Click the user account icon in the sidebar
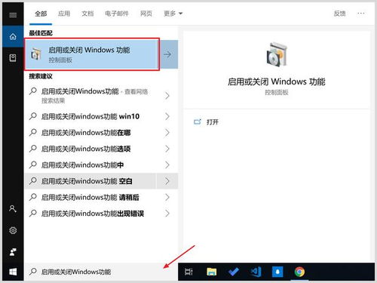 [x=13, y=209]
